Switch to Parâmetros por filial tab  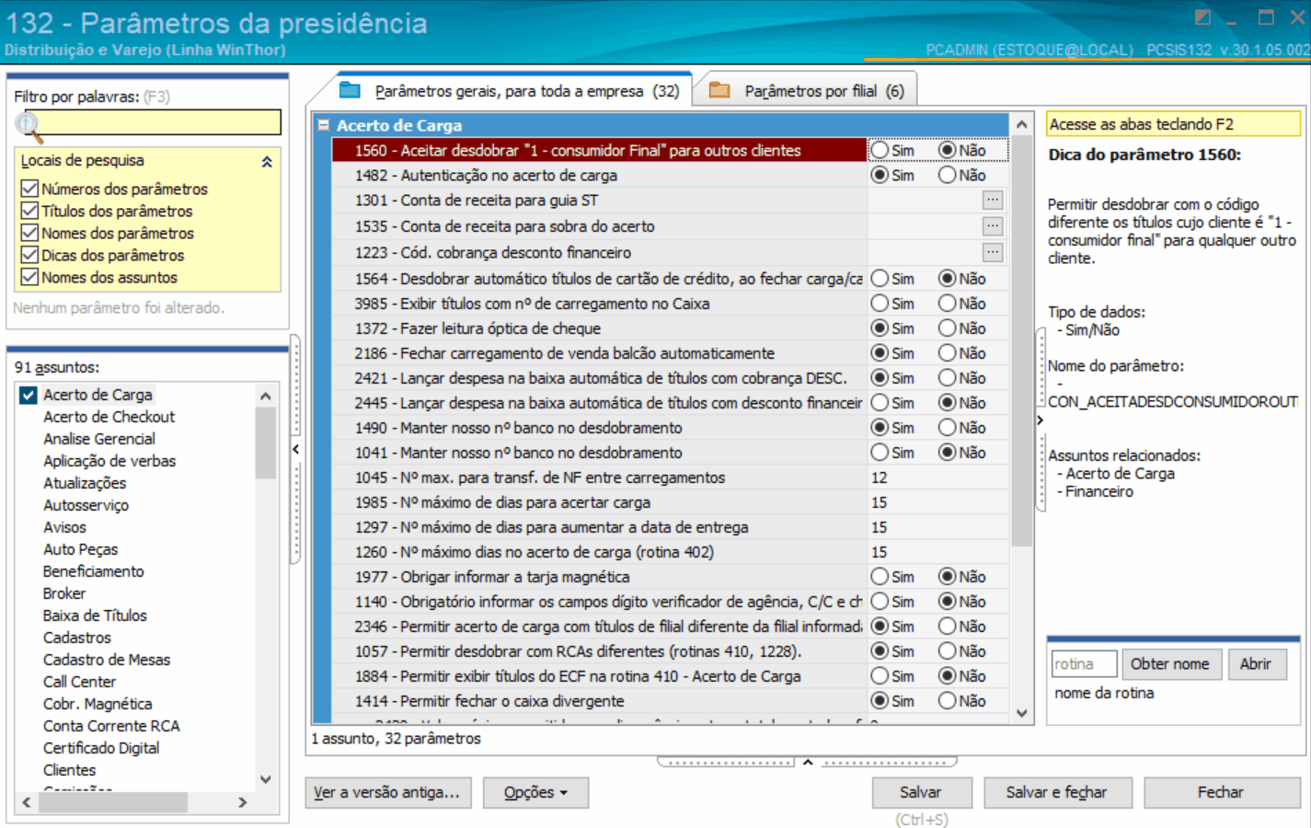point(806,91)
